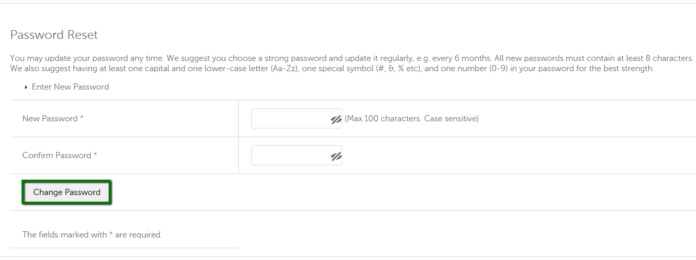The image size is (696, 260).
Task: Submit the form with Change Password
Action: [x=67, y=192]
